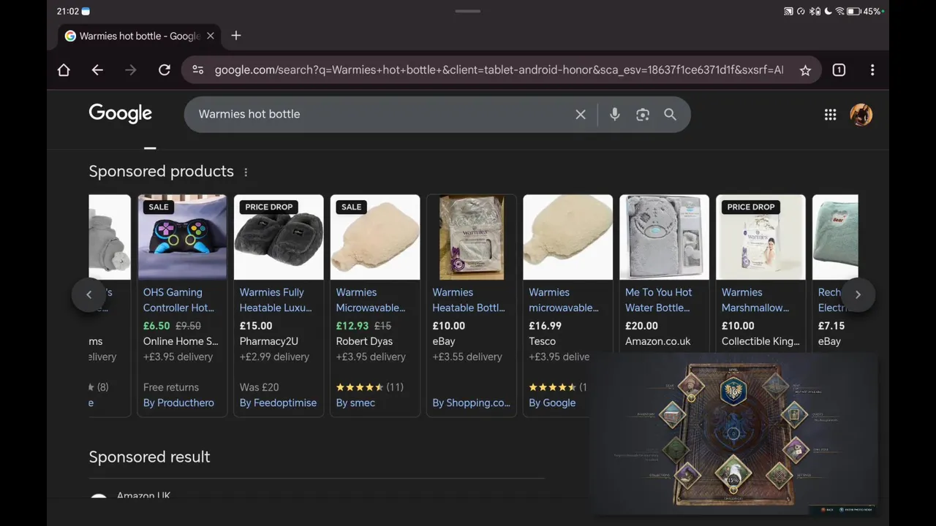Open floating picture-in-picture game video
This screenshot has height=526, width=936.
[x=733, y=434]
